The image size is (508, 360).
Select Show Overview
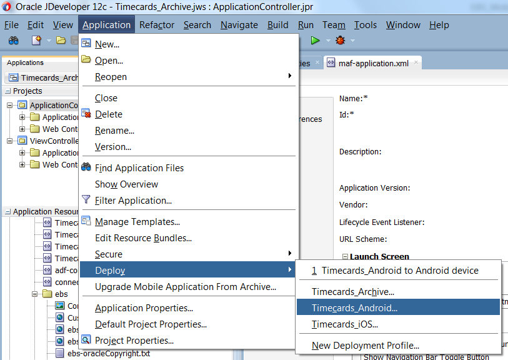187,184
